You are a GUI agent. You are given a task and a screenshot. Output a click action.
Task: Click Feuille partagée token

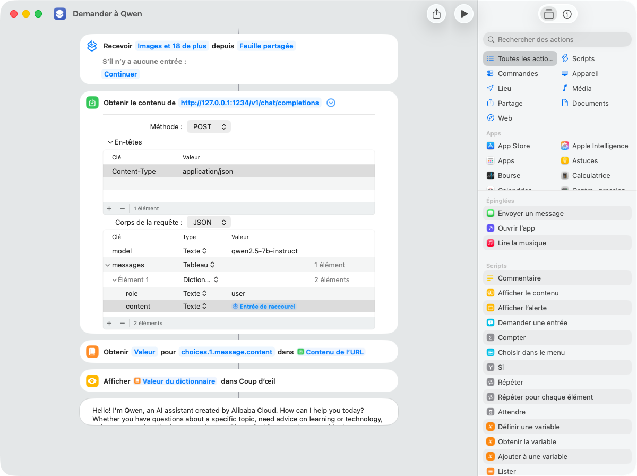pos(266,46)
